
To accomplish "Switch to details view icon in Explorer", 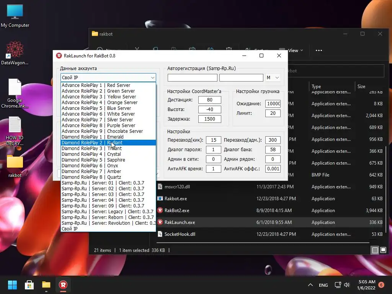I will click(x=375, y=250).
